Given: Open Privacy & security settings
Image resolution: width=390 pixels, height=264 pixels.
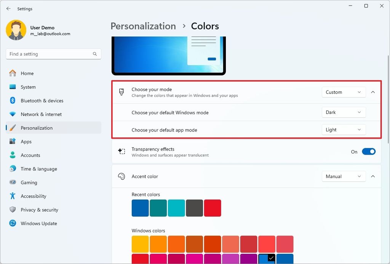Looking at the screenshot, I should tap(40, 210).
